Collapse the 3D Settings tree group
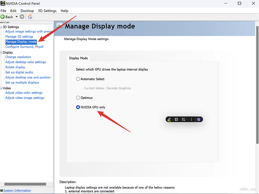 (x=1, y=27)
